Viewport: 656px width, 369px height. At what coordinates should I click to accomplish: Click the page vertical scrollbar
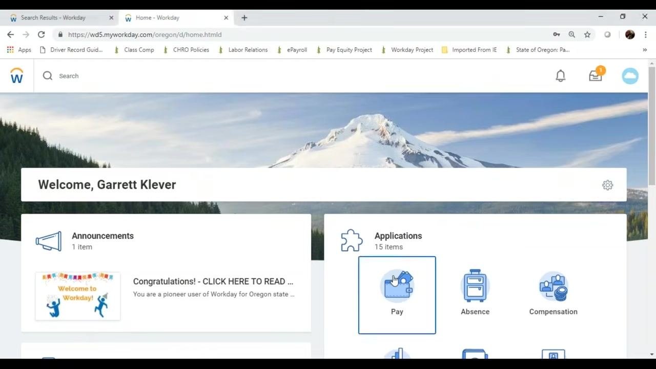pyautogui.click(x=652, y=126)
